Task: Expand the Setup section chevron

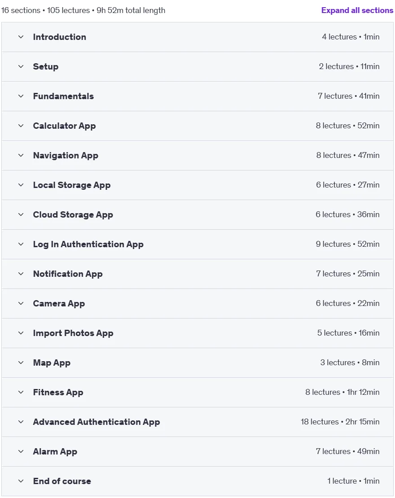Action: [21, 66]
